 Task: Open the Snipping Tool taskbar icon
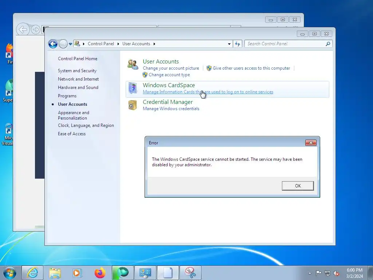(190, 273)
